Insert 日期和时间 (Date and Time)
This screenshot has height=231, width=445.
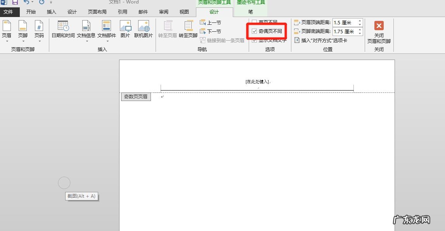pyautogui.click(x=63, y=29)
